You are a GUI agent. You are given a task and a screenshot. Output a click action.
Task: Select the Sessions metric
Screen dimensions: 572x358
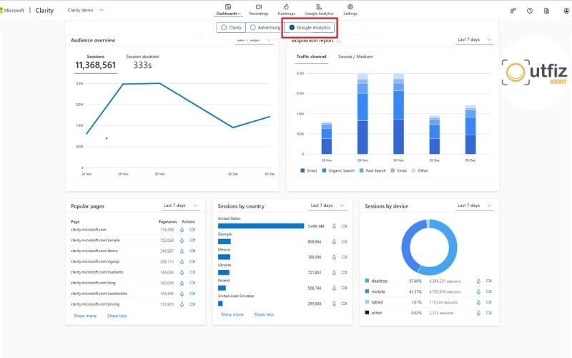point(96,62)
